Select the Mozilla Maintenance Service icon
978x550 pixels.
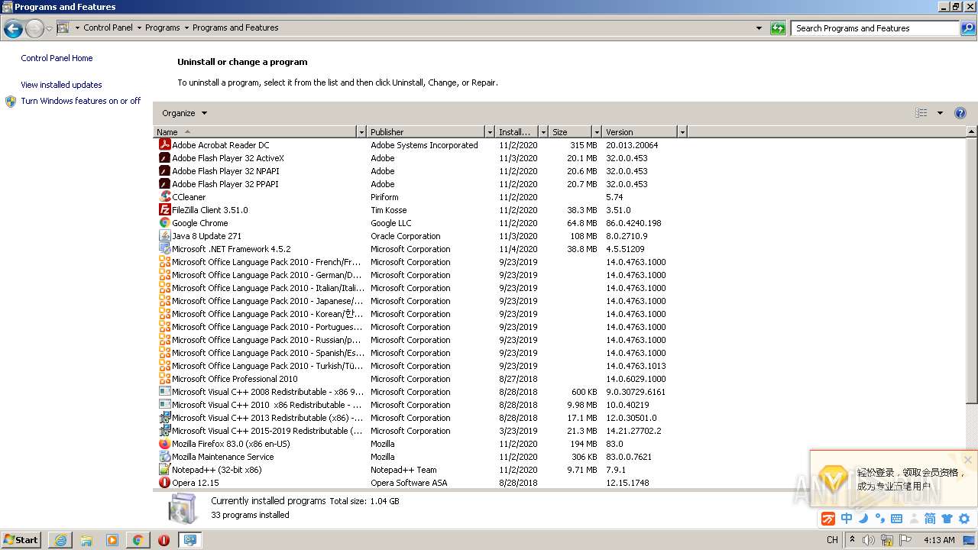[164, 457]
